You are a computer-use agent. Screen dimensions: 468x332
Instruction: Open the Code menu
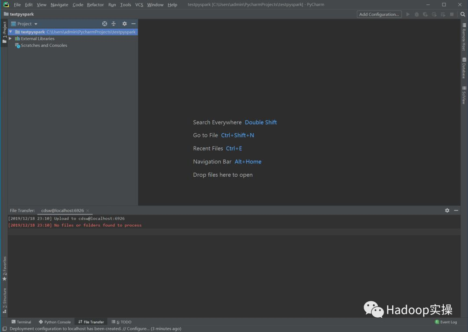coord(78,5)
